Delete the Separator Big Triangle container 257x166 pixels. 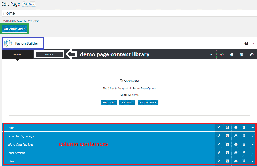[x=244, y=136]
